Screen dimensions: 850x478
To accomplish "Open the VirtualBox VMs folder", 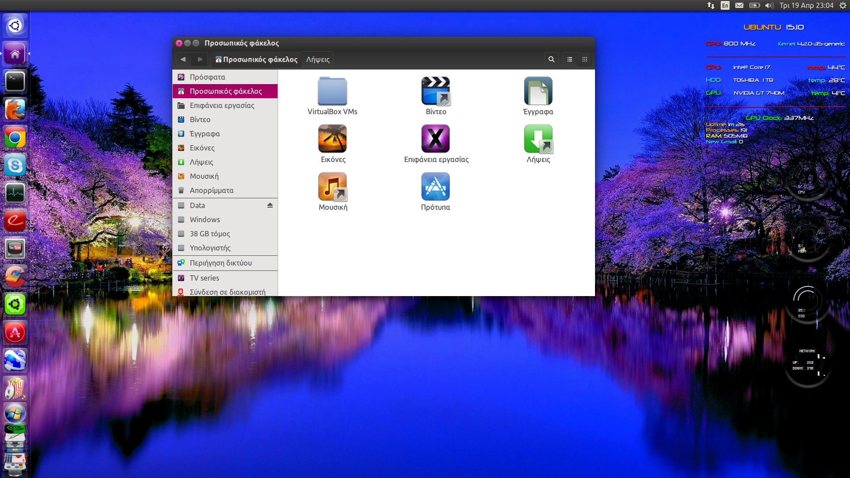I will (x=332, y=91).
